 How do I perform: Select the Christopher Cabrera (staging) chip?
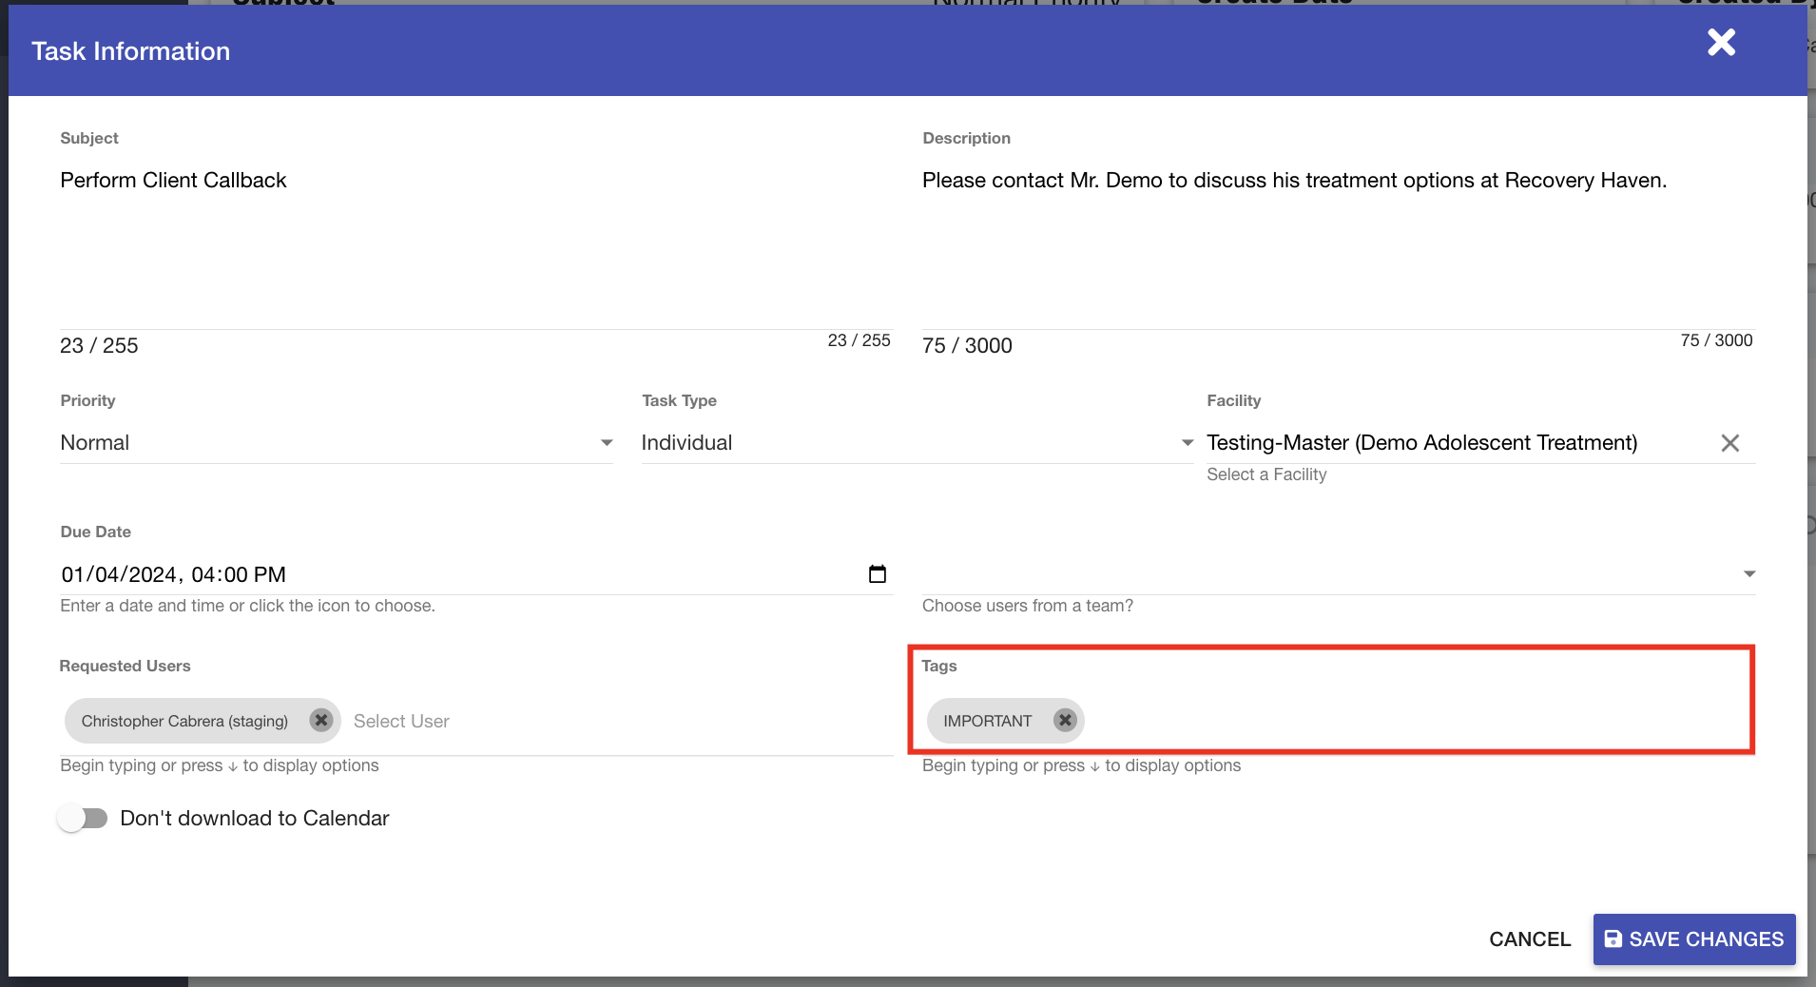tap(184, 721)
